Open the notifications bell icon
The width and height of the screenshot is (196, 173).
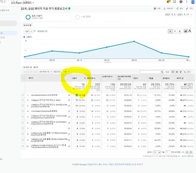168,2
